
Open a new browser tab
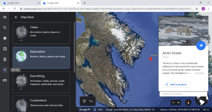click(x=85, y=3)
